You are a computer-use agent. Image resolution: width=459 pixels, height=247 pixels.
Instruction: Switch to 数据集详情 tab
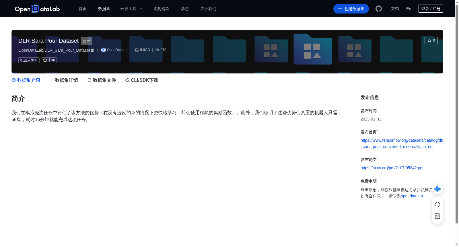[64, 80]
